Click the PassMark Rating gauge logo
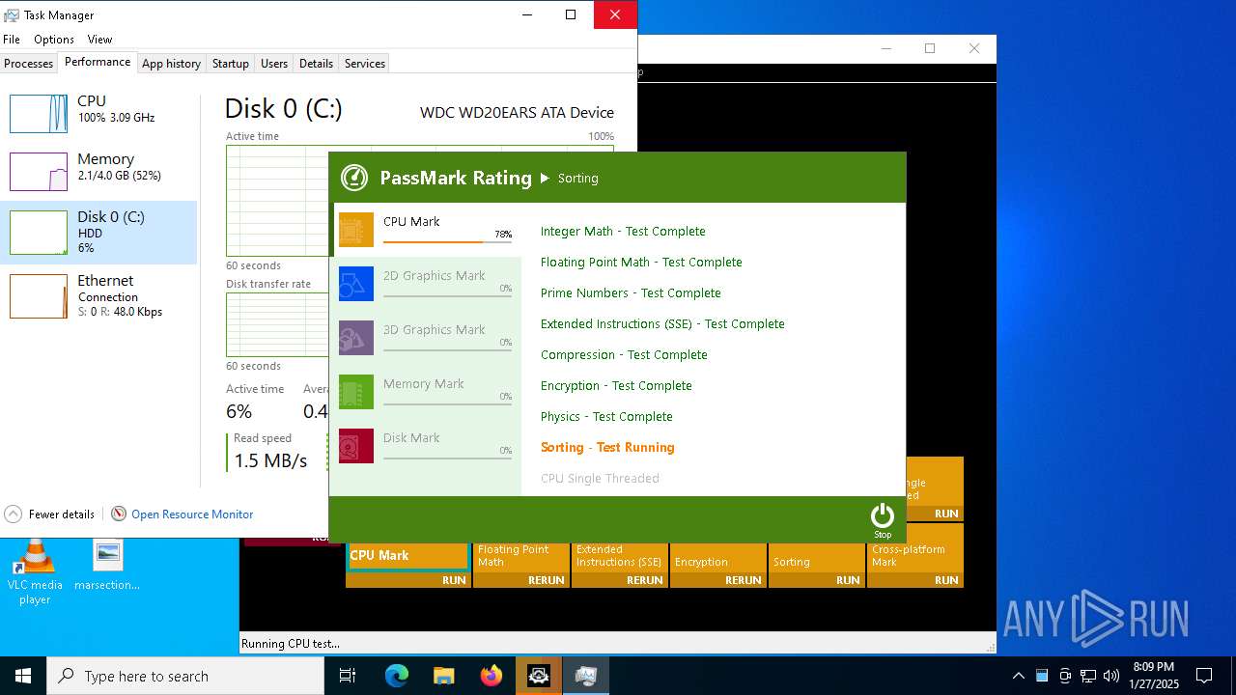1236x695 pixels. pos(354,178)
